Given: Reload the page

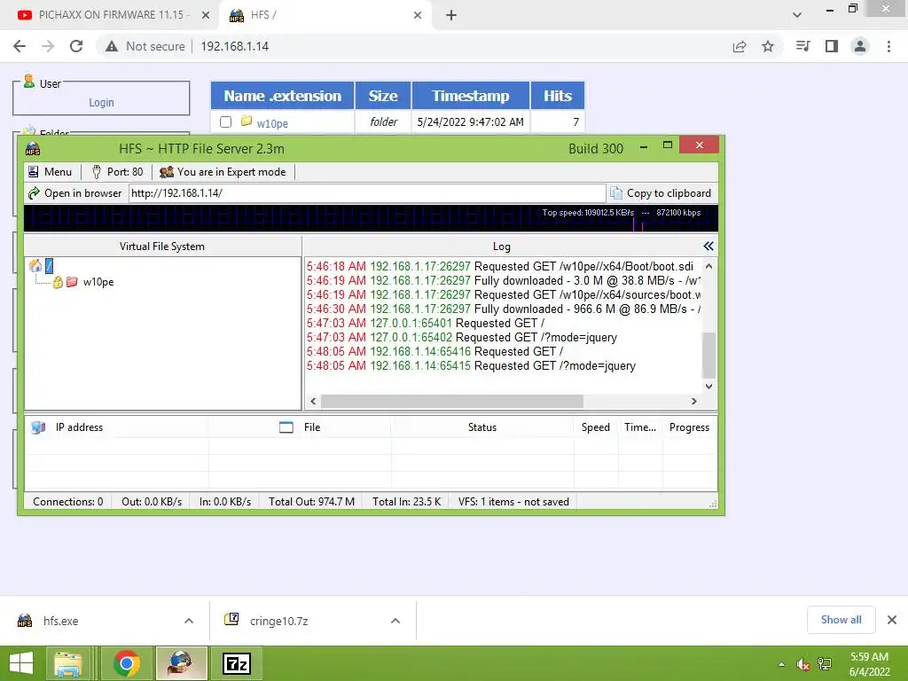Looking at the screenshot, I should point(76,46).
